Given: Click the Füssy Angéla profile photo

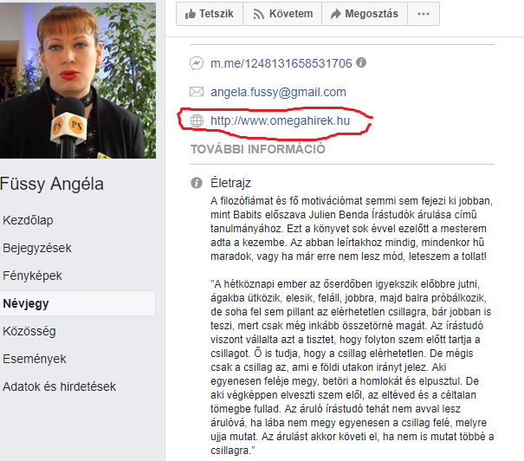Looking at the screenshot, I should click(78, 81).
